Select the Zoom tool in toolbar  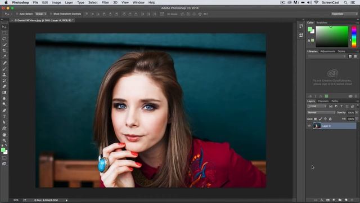point(4,140)
